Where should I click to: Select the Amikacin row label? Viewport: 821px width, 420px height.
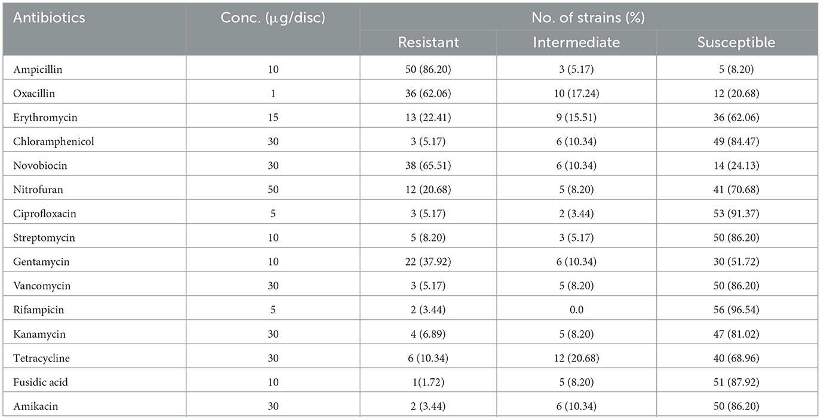pos(35,406)
